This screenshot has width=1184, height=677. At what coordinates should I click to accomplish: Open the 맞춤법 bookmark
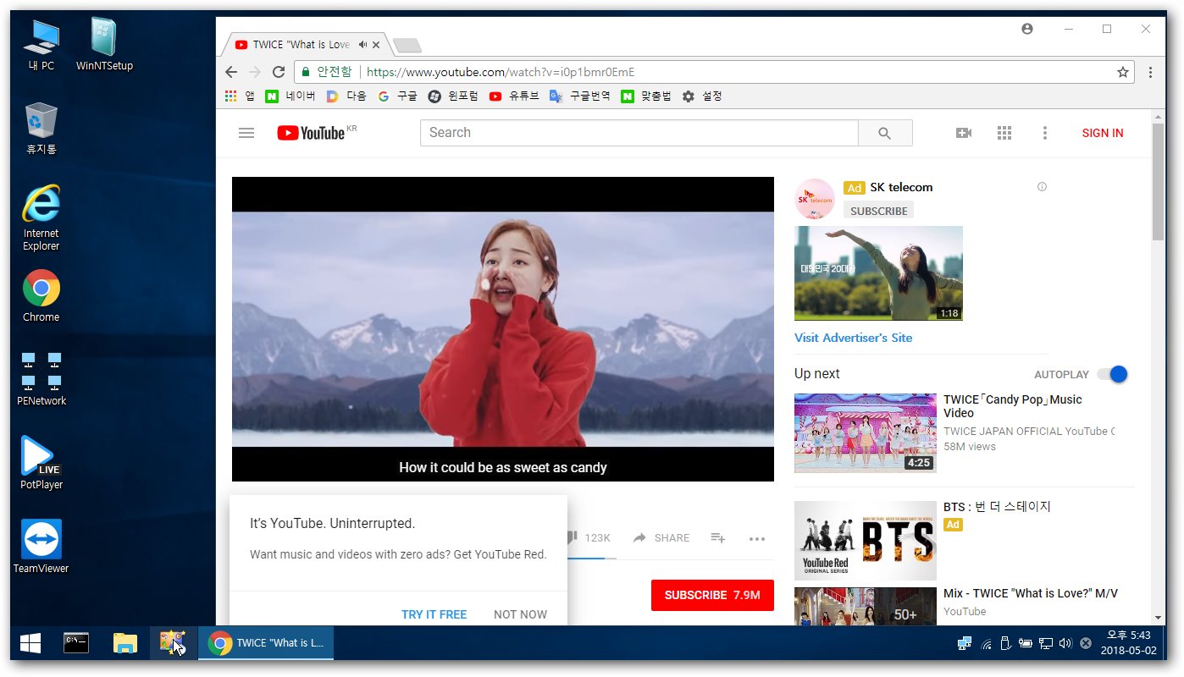pos(646,96)
